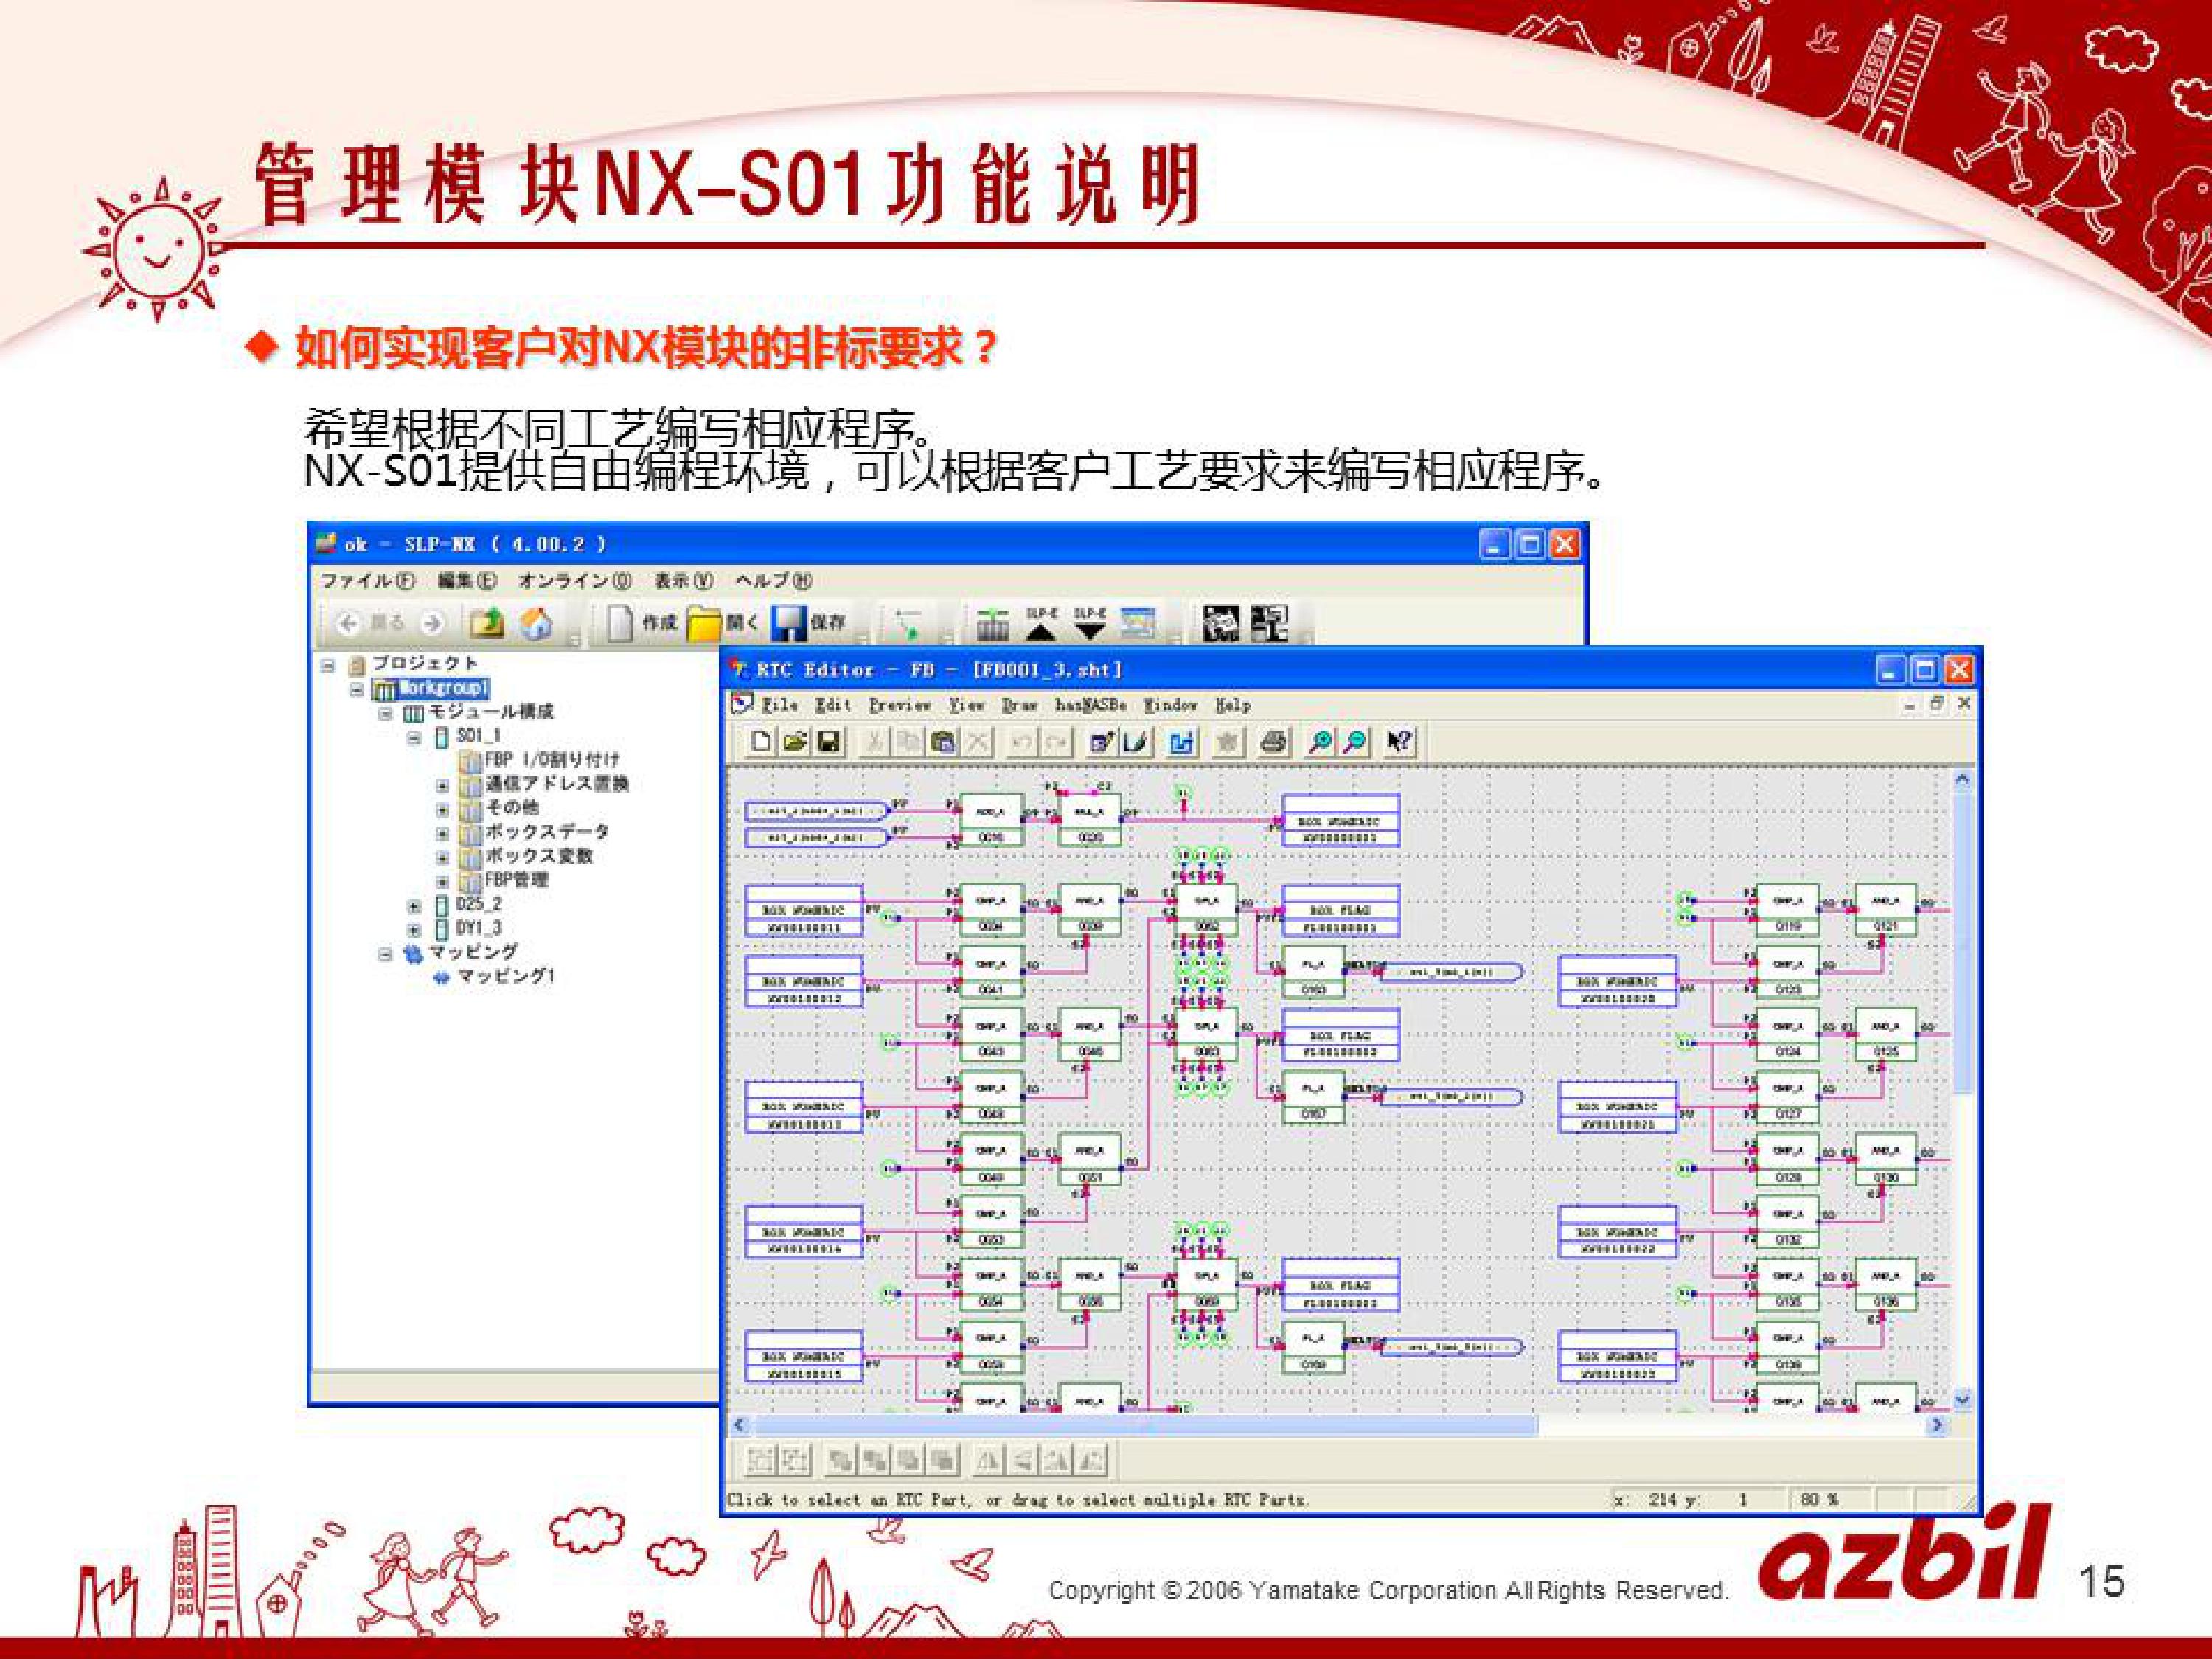This screenshot has height=1659, width=2212.
Task: Expand ボックスデータ folder node
Action: [x=442, y=833]
